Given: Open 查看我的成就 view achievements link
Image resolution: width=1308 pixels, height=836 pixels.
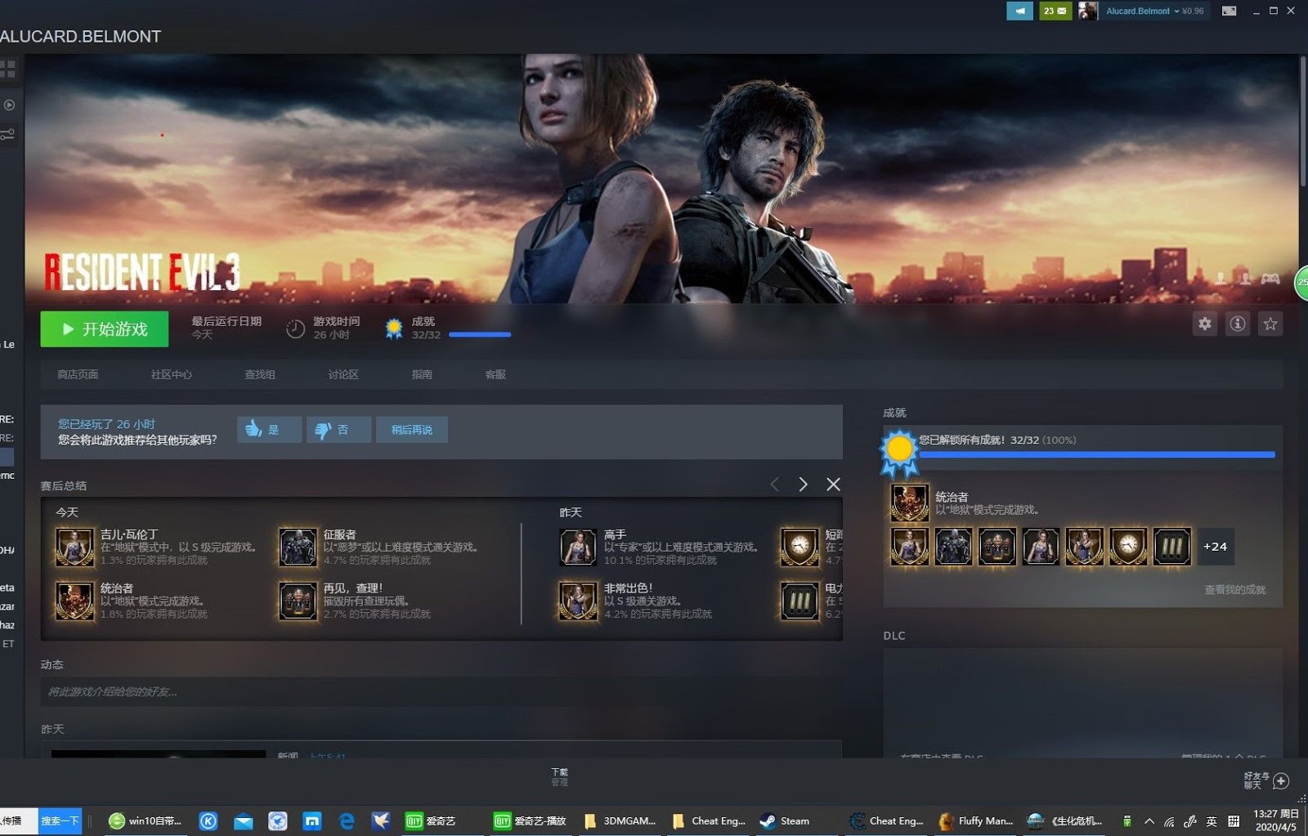Looking at the screenshot, I should click(1234, 589).
